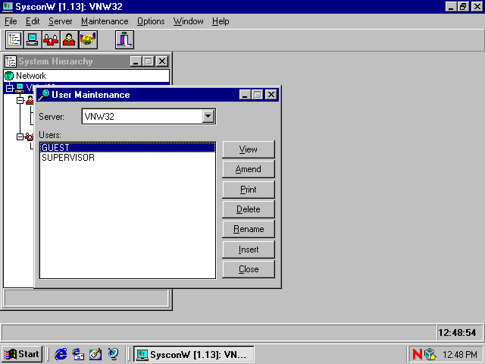485x364 pixels.
Task: Minimize the System Hierarchy window
Action: click(x=136, y=61)
